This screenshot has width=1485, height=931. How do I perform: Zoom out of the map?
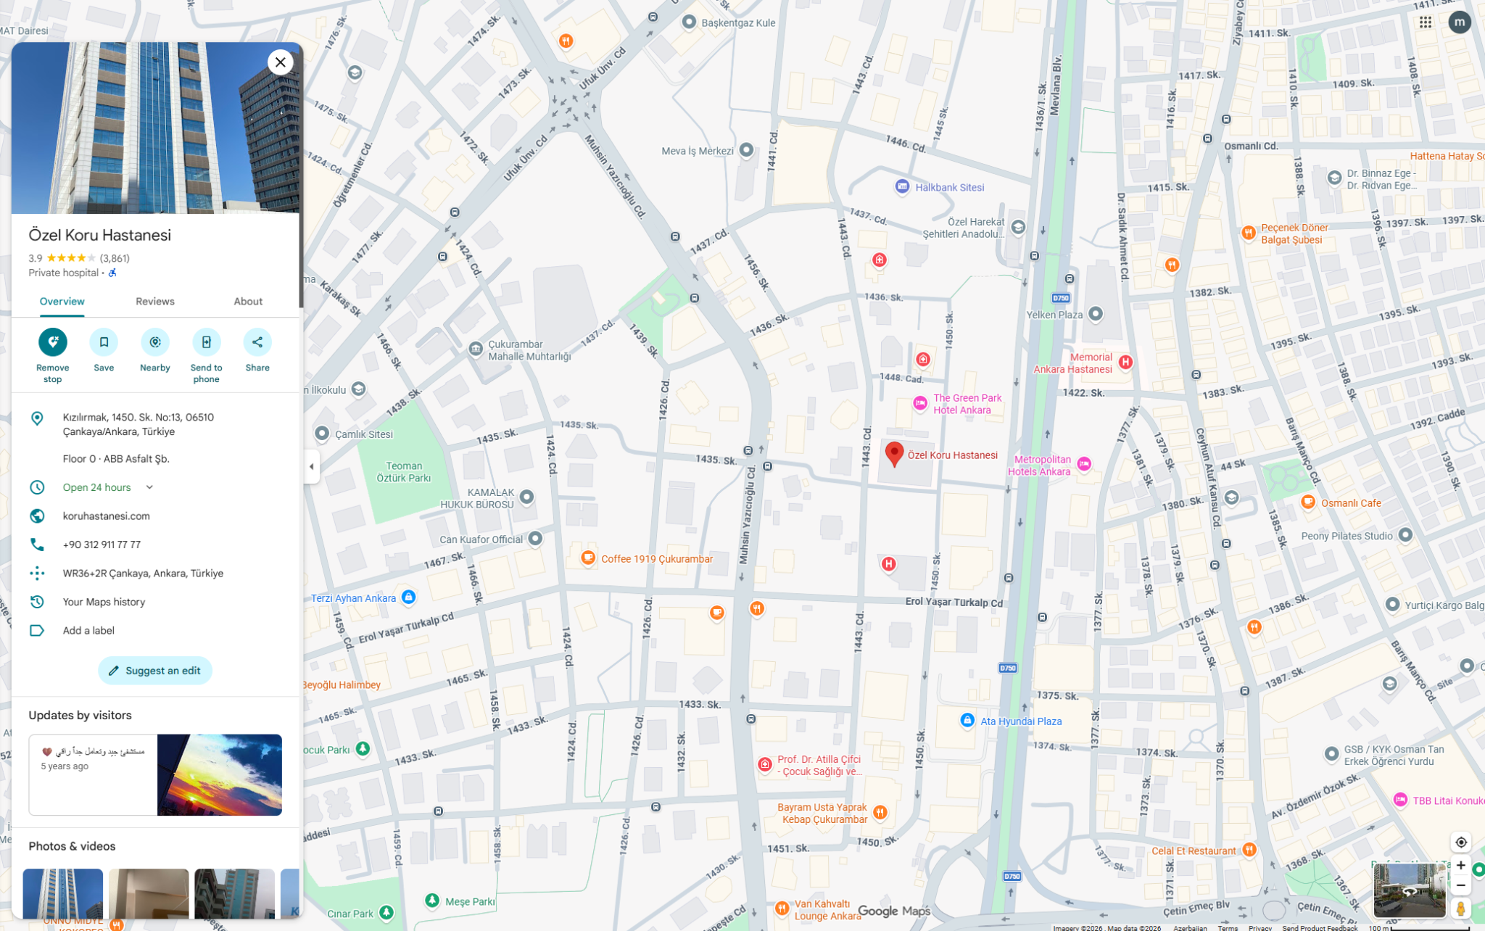[1460, 885]
